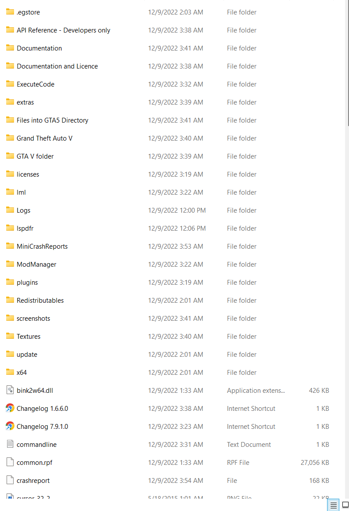
Task: Click the 'RPF File' type cell
Action: pyautogui.click(x=238, y=462)
